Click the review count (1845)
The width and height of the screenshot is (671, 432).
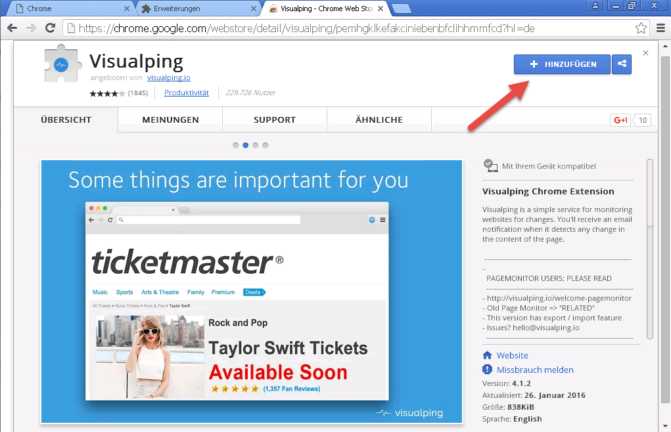click(138, 93)
